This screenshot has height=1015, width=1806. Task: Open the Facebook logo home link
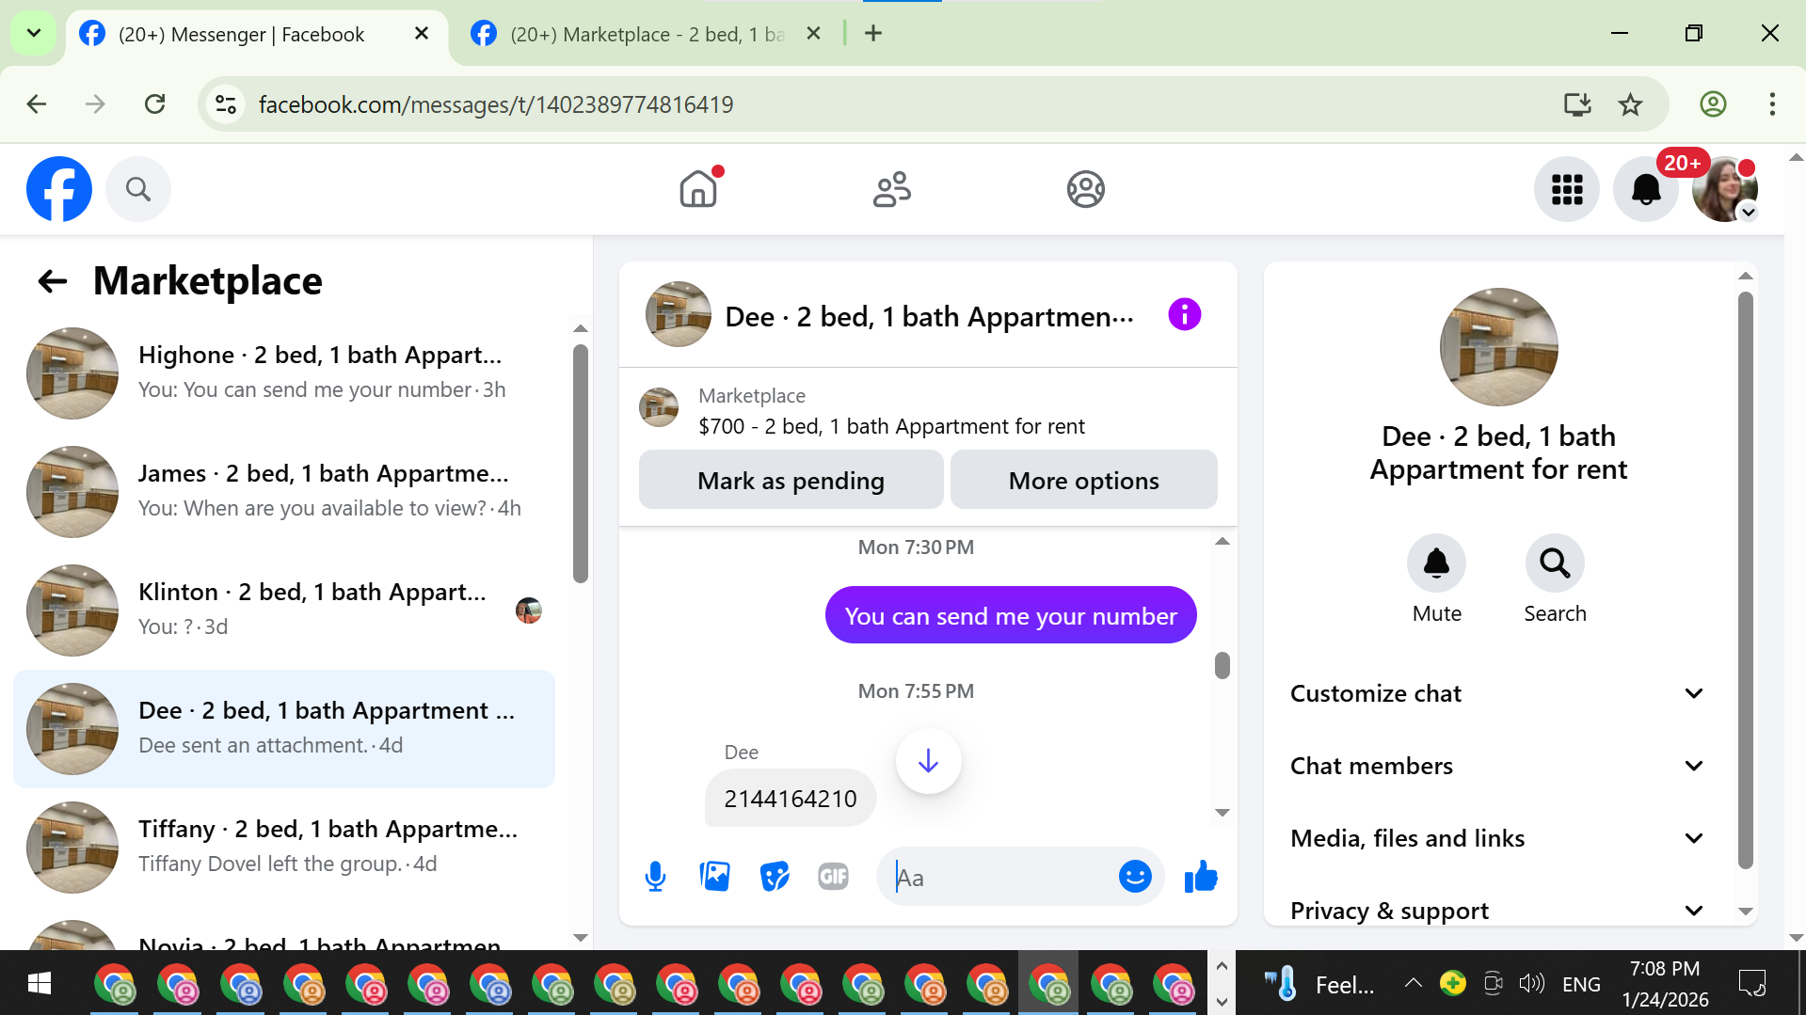pyautogui.click(x=59, y=189)
